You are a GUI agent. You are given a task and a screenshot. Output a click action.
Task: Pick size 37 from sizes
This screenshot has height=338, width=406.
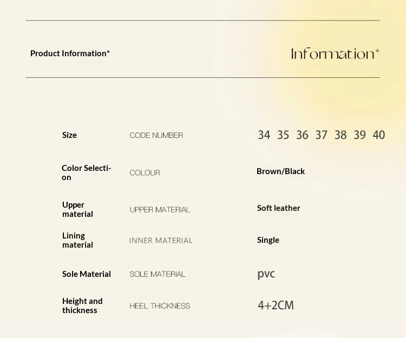click(x=322, y=135)
